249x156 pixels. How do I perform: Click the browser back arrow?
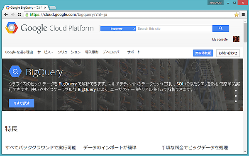click(x=6, y=14)
